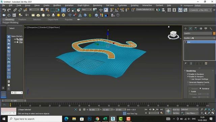Viewport: 216px width, 122px height.
Task: Select the Select and Move tool
Action: [x=63, y=10]
